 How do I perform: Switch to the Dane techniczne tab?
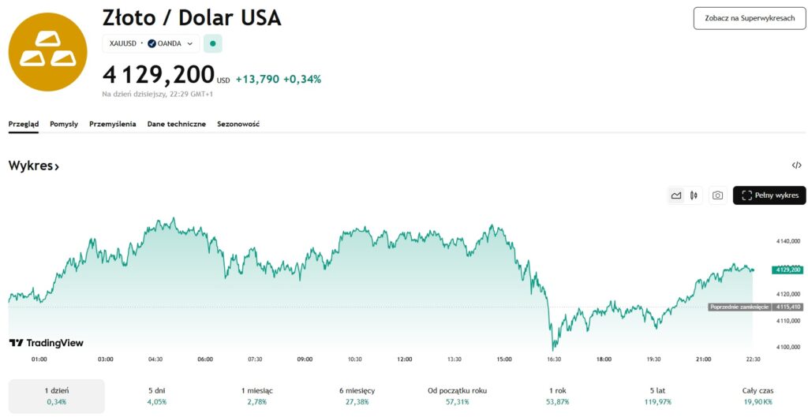tap(177, 124)
